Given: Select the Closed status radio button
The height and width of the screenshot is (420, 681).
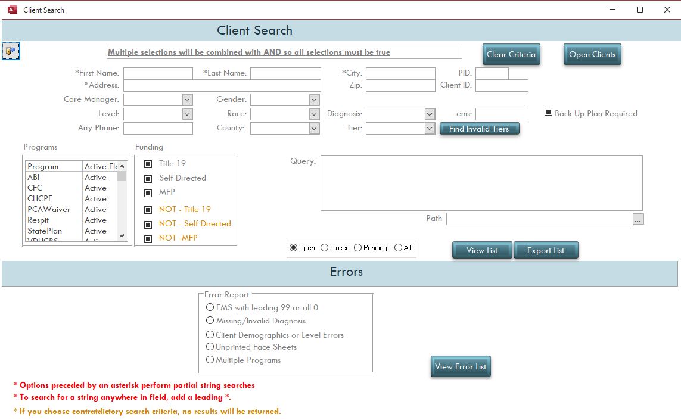Looking at the screenshot, I should click(x=325, y=248).
